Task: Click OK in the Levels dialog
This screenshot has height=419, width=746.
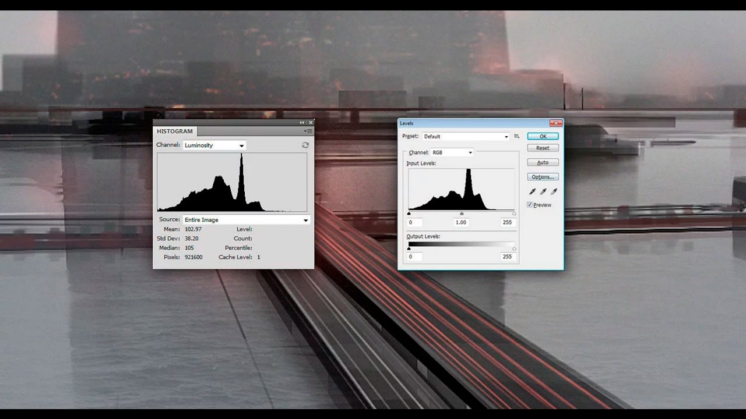Action: [543, 136]
